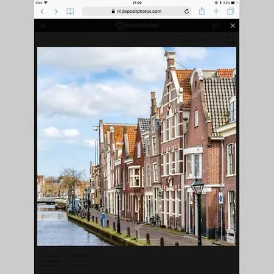Reload the page with the refresh icon
Screen dimensions: 274x274
186,12
